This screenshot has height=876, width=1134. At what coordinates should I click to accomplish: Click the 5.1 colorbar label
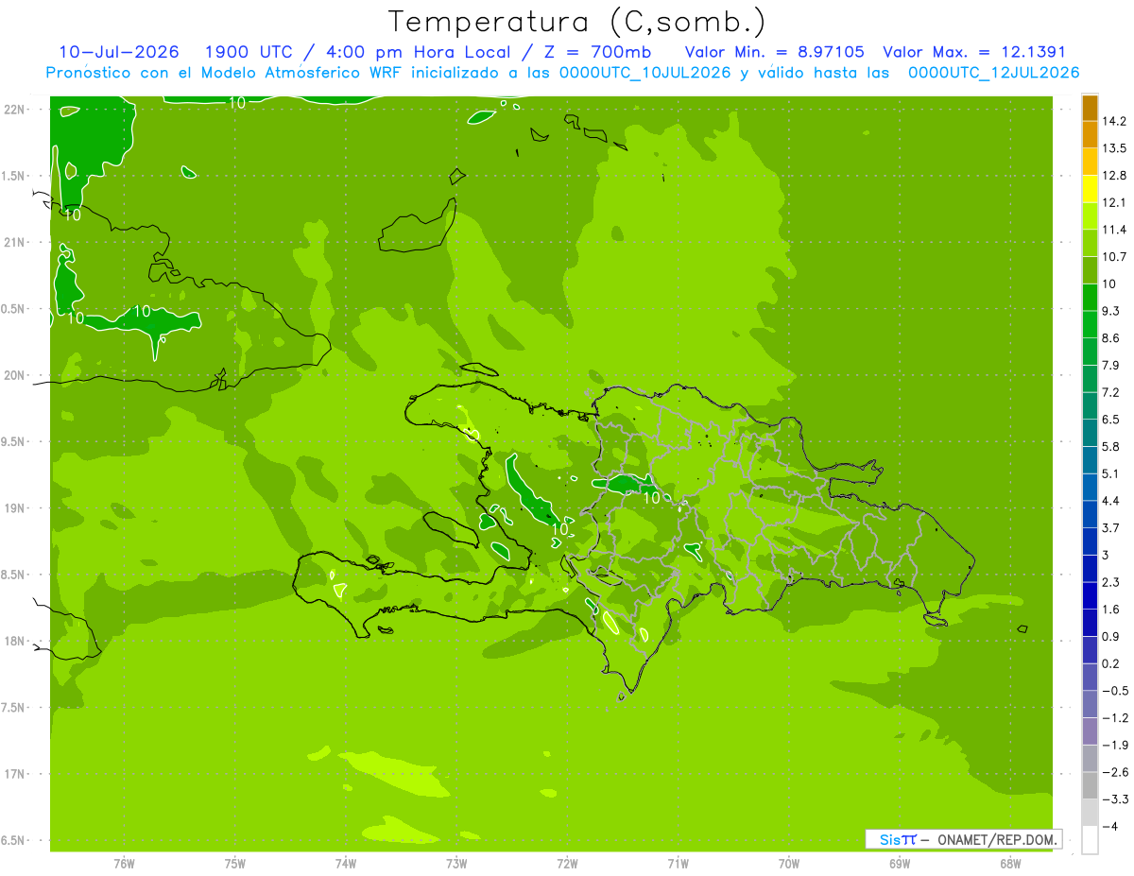[x=1111, y=473]
